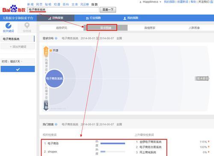
Task: Open the 指数探索 navigation tab
Action: coord(56,18)
